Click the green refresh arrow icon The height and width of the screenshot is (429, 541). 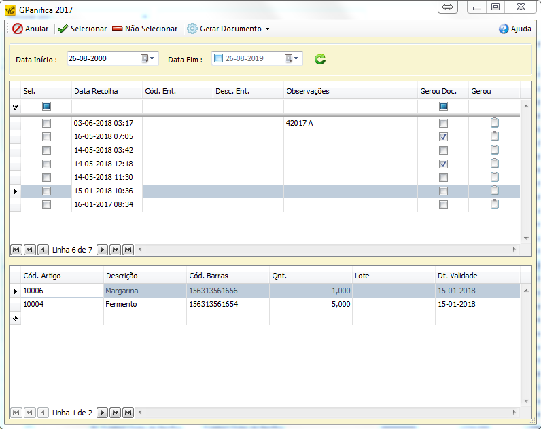(x=320, y=59)
